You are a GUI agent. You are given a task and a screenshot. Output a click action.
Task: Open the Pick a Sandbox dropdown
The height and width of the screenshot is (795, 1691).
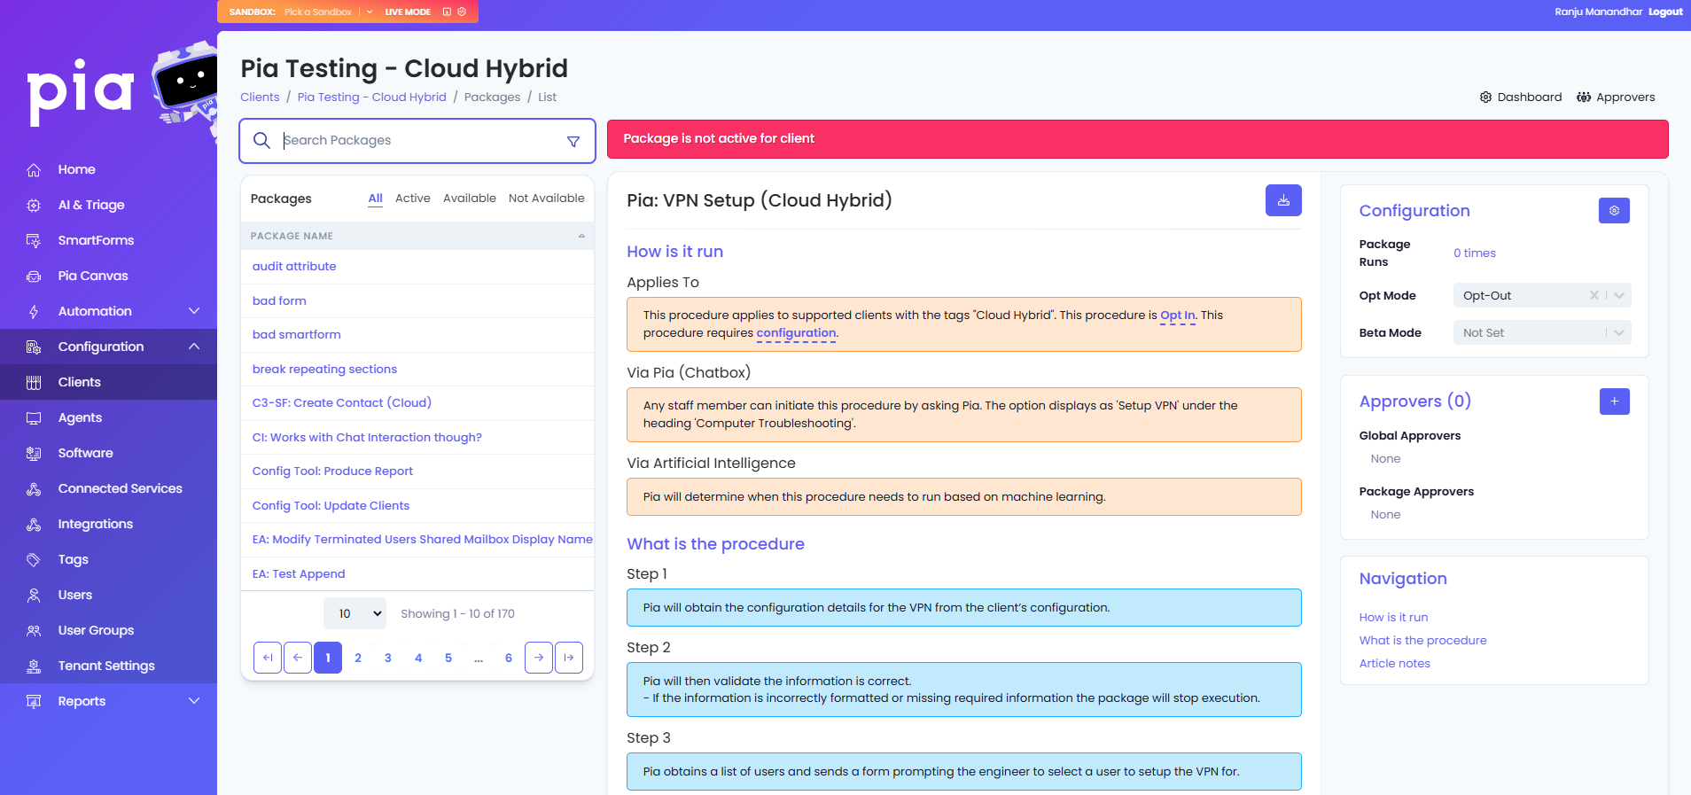coord(329,12)
